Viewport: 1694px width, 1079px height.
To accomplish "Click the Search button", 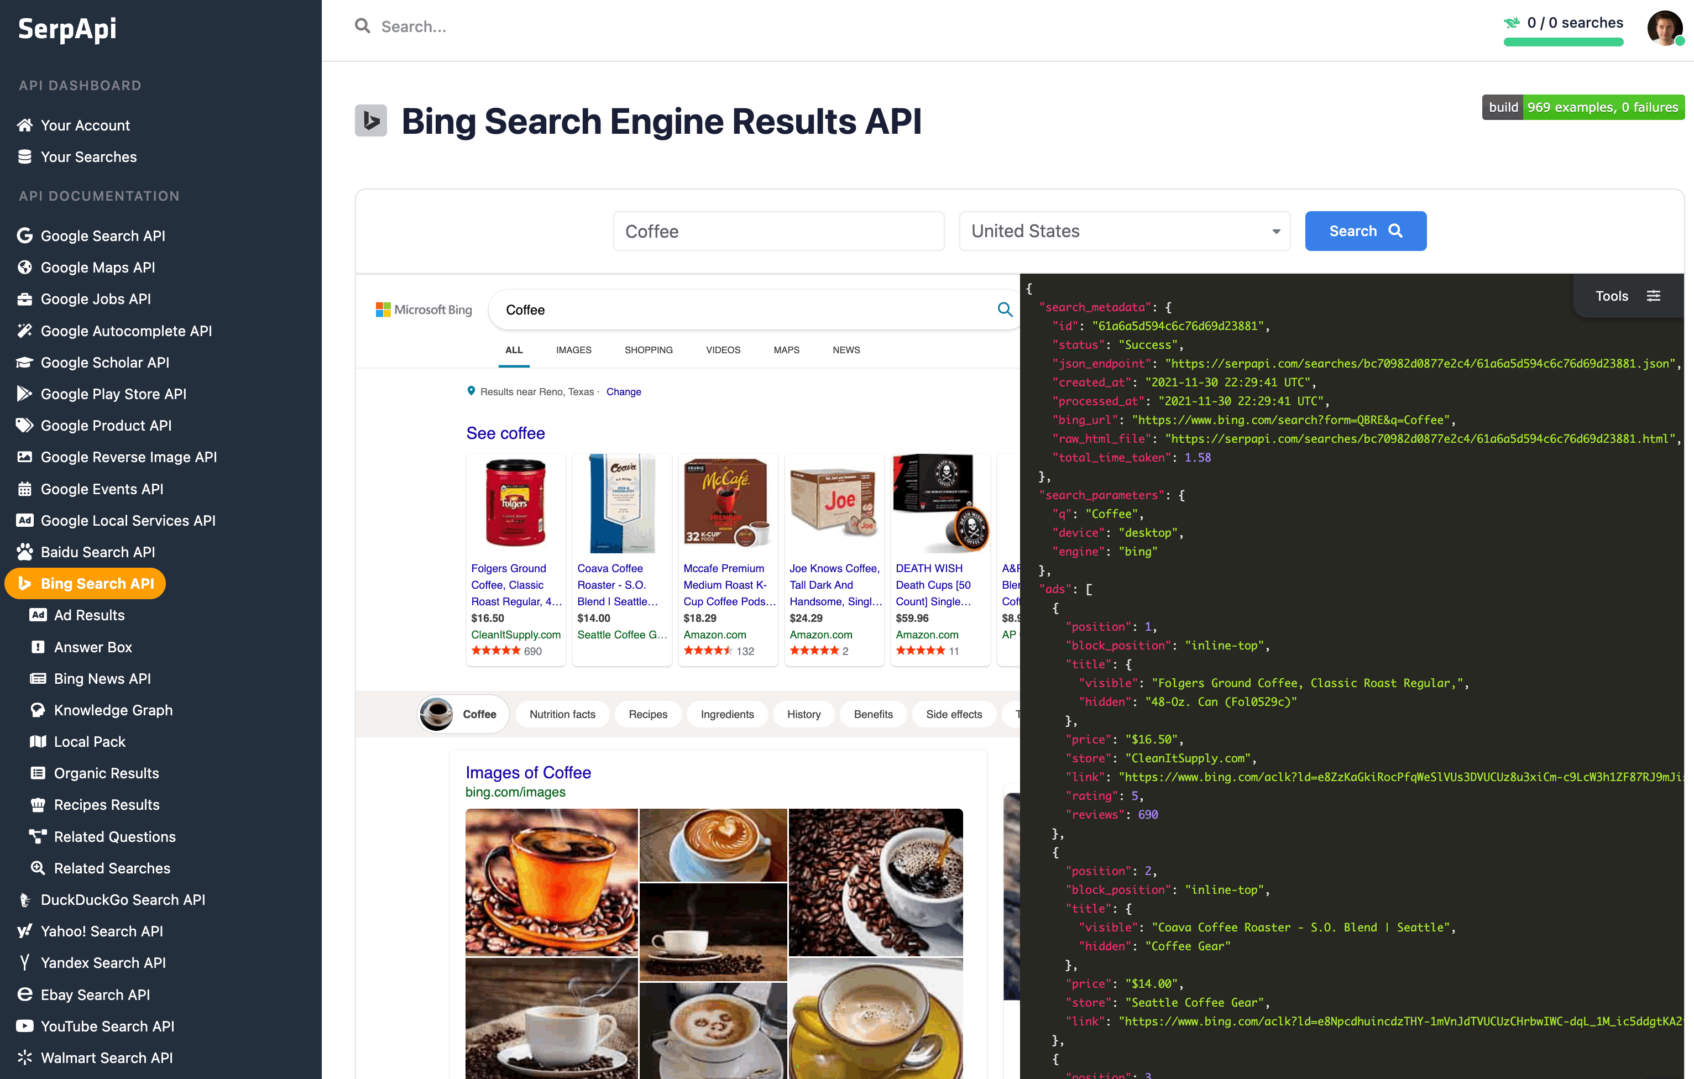I will (1365, 231).
